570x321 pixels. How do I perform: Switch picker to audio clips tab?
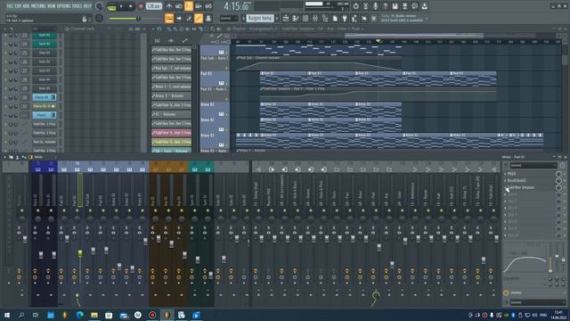click(171, 41)
